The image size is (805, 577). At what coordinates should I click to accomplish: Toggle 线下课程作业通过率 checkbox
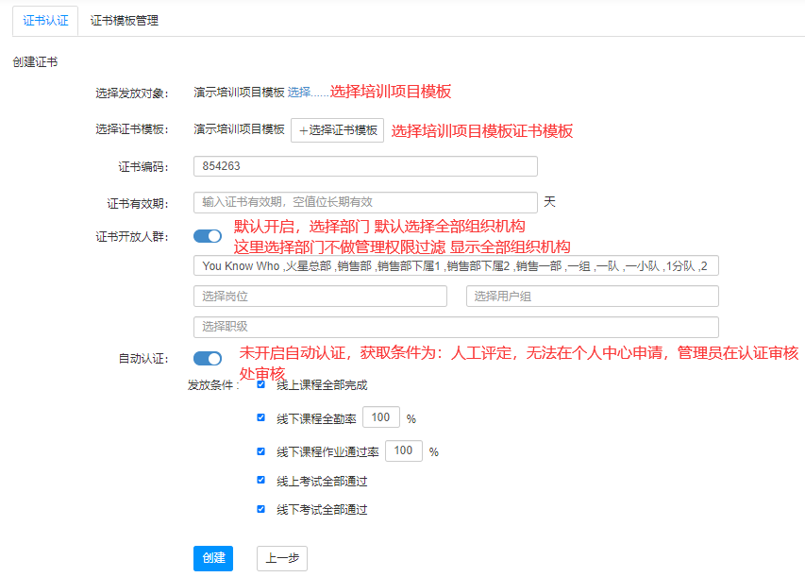[x=261, y=451]
